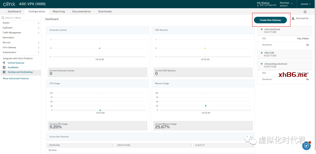Click the '1 Up, 0 Down' STA status under citrix.cloud.local
Viewport: 316px width, 154px height.
coord(303,39)
